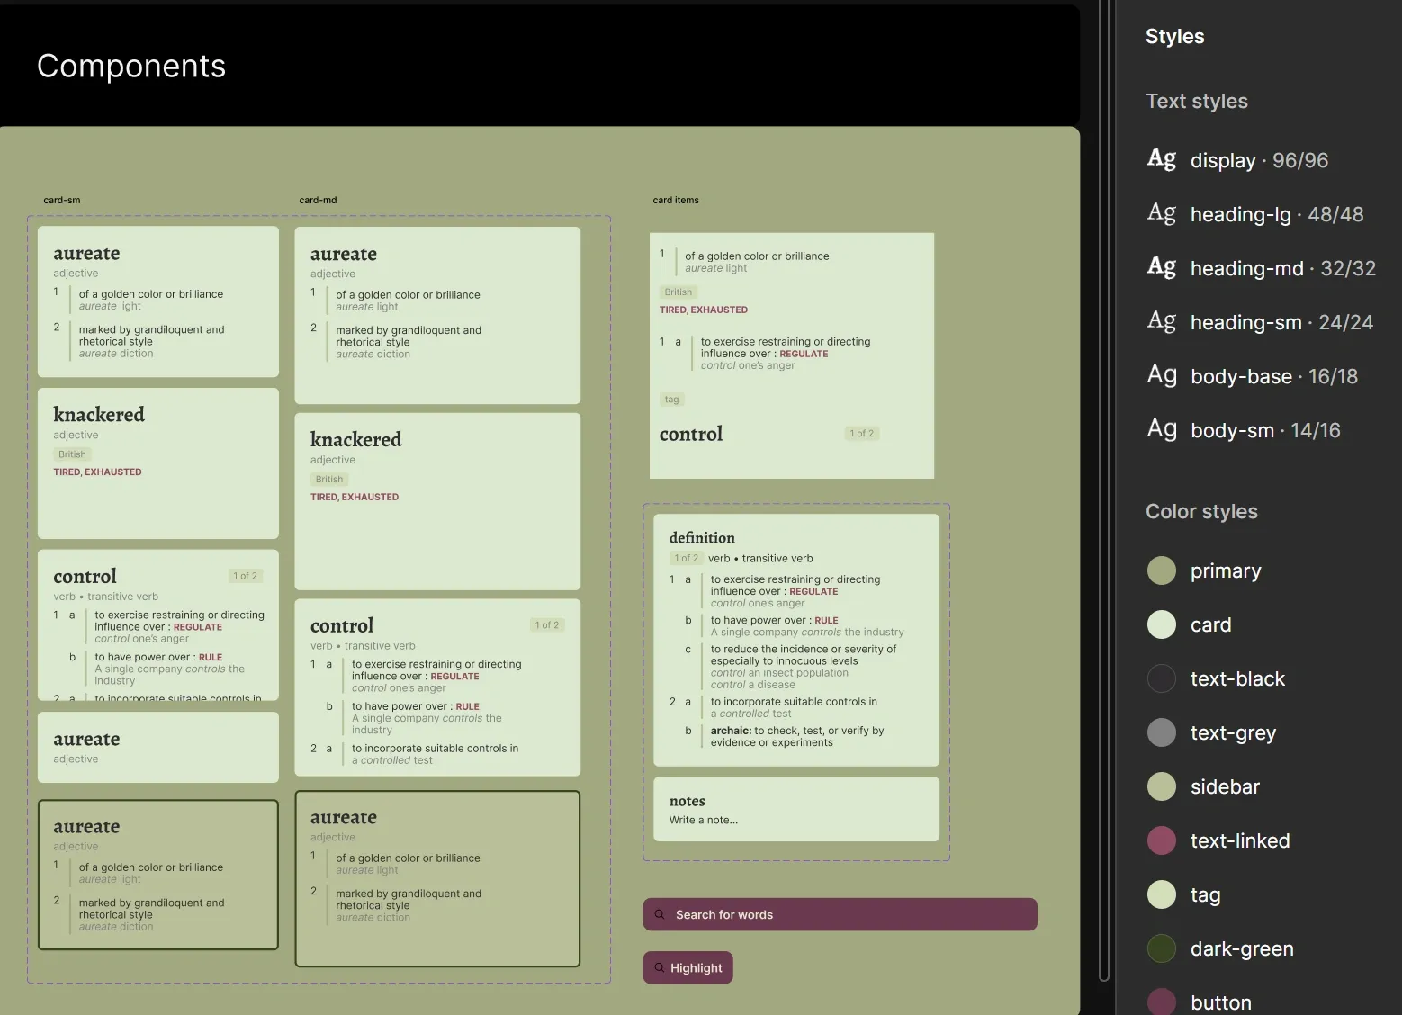Pick the tag color swatch

pyautogui.click(x=1162, y=894)
